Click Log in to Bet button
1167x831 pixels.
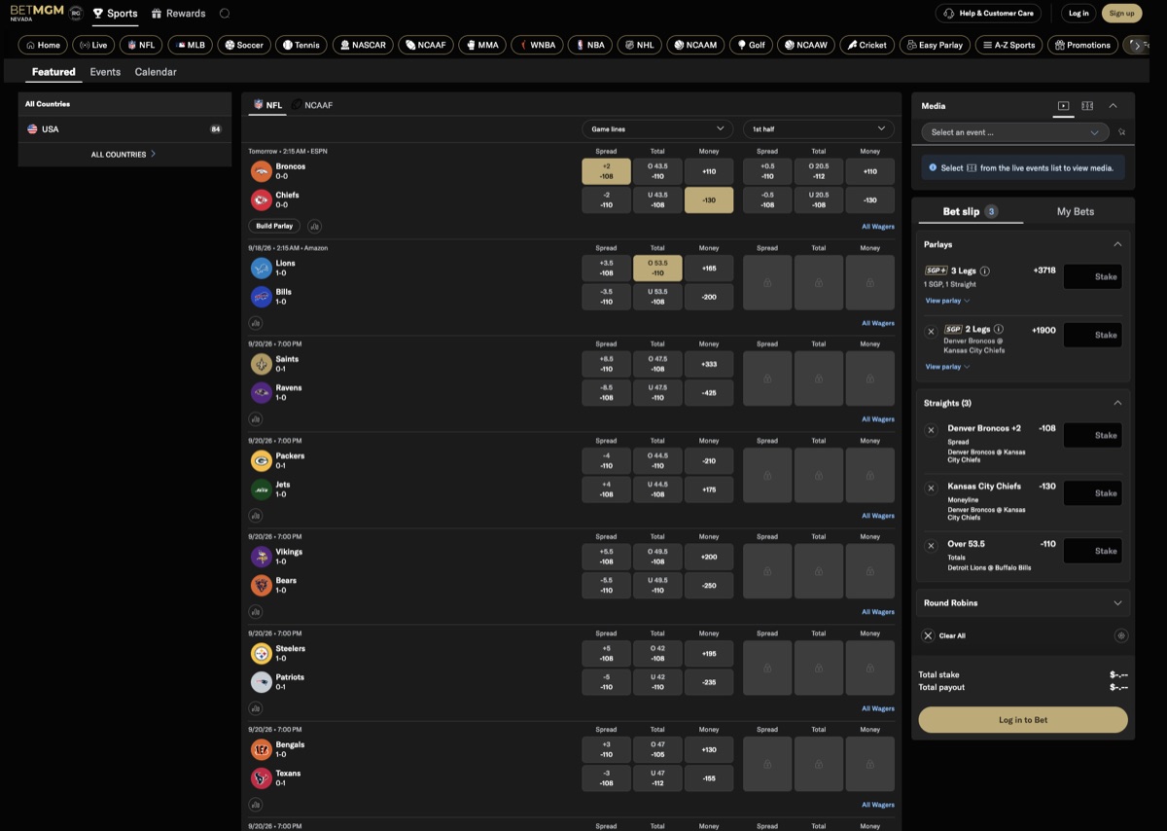[x=1023, y=720]
